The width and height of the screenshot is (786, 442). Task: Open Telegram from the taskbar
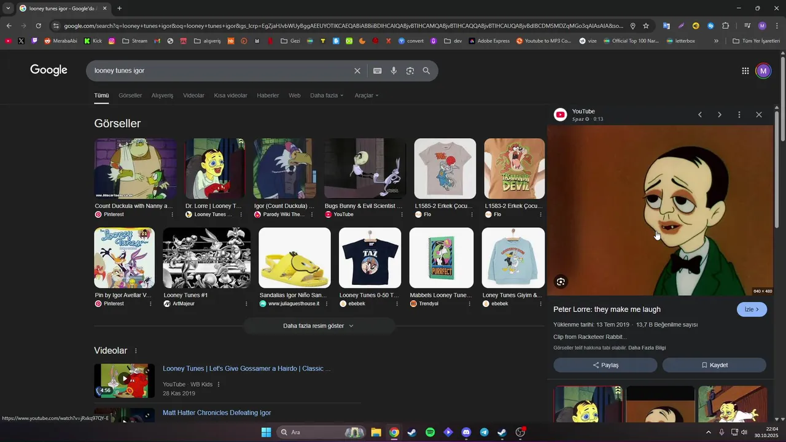tap(484, 432)
